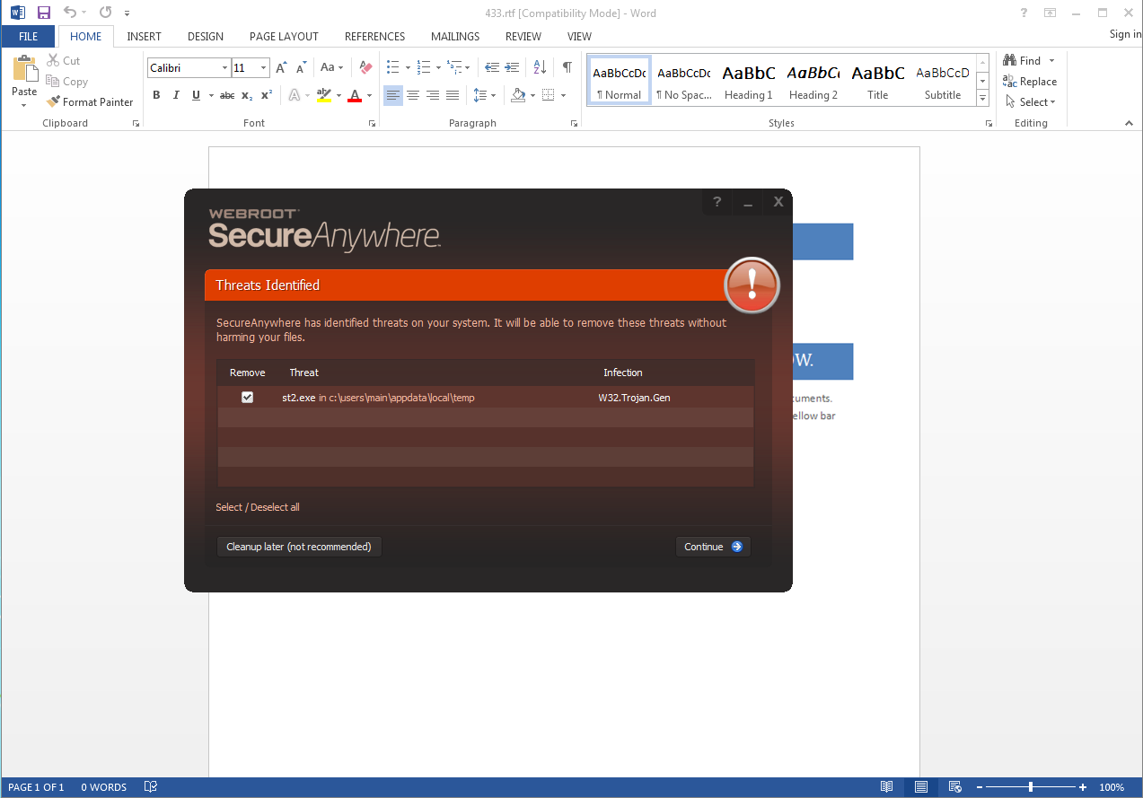Uncheck Remove checkbox for st2.exe
Image resolution: width=1143 pixels, height=798 pixels.
[x=248, y=397]
